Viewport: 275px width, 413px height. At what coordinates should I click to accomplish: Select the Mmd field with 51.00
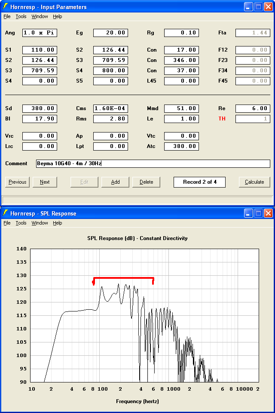(x=182, y=108)
